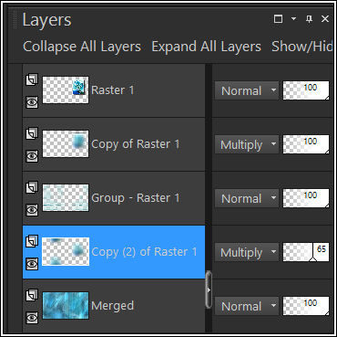The height and width of the screenshot is (337, 337).
Task: Click the Copy (2) of Raster 1 thumbnail
Action: pyautogui.click(x=66, y=252)
